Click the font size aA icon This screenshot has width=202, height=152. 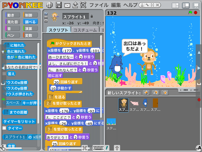pos(199,148)
